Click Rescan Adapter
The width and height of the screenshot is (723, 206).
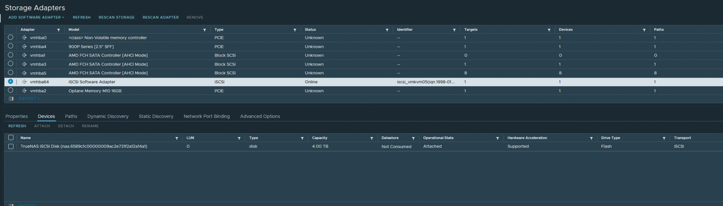pyautogui.click(x=161, y=17)
